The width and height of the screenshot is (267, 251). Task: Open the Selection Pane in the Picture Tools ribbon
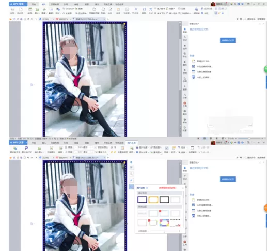pos(192,150)
